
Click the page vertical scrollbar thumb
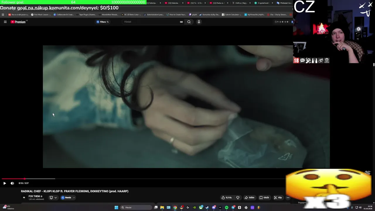pyautogui.click(x=374, y=64)
